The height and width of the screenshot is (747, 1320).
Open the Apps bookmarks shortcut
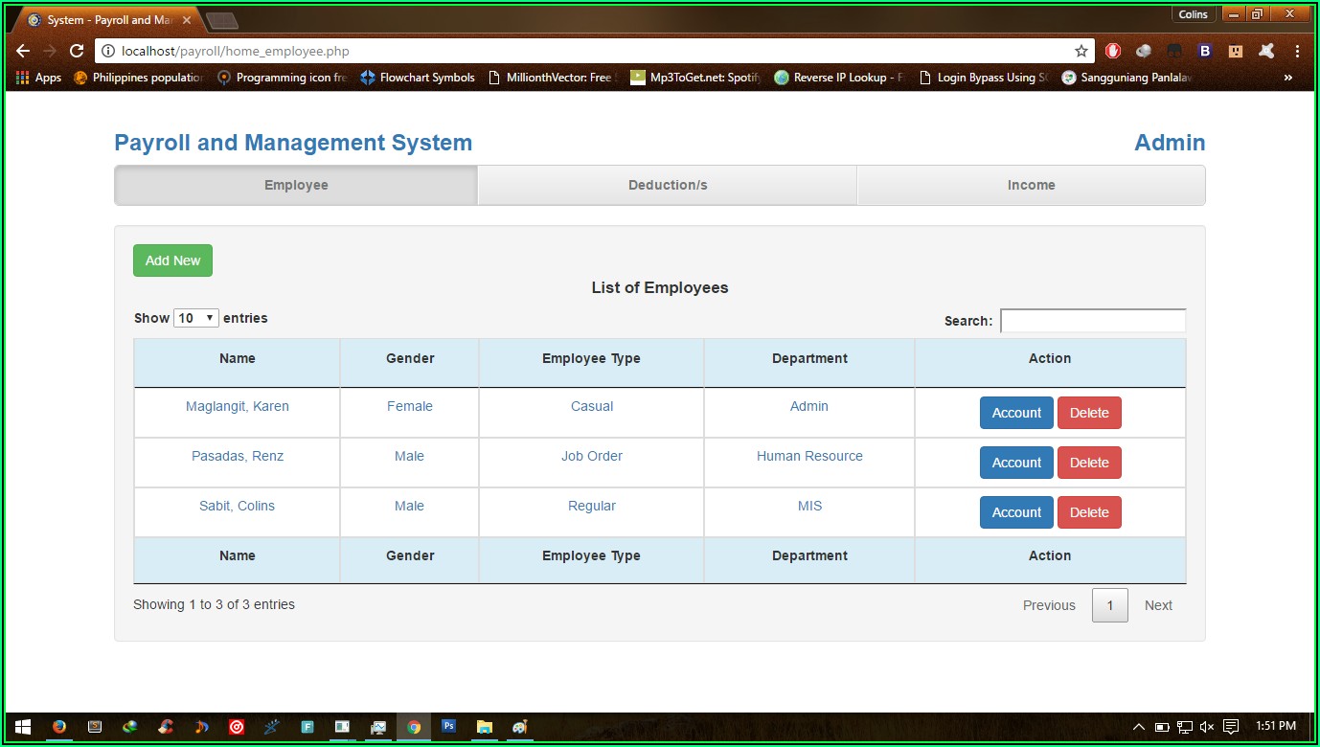(x=39, y=78)
